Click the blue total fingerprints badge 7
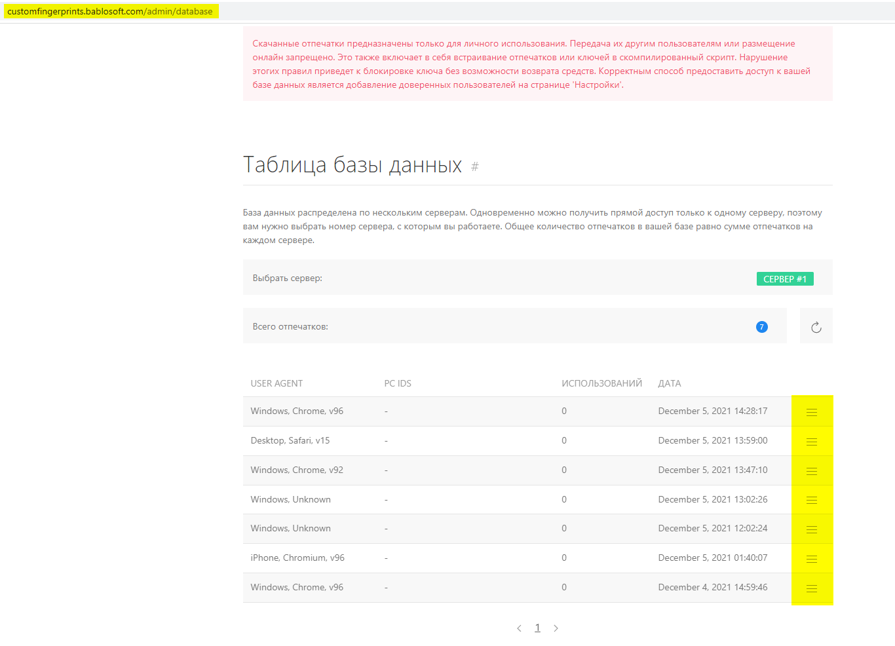This screenshot has width=895, height=646. click(x=761, y=327)
